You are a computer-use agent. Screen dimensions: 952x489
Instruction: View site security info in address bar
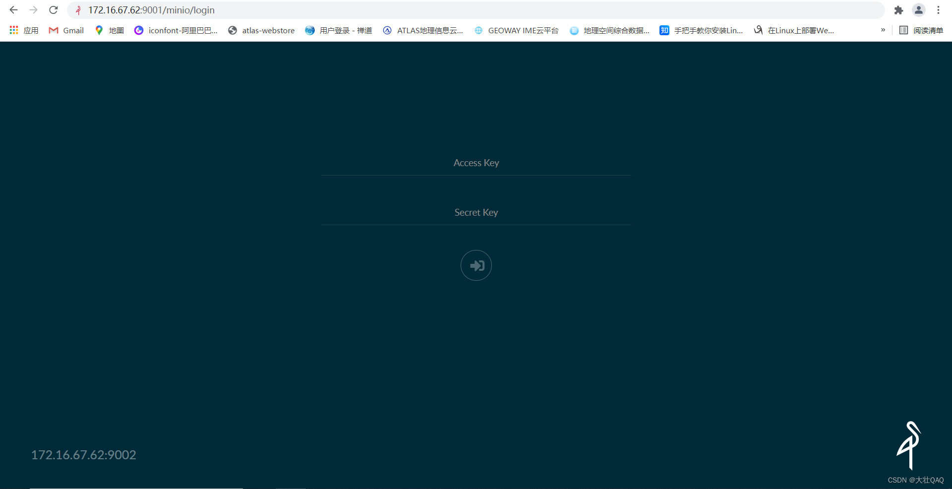coord(77,10)
